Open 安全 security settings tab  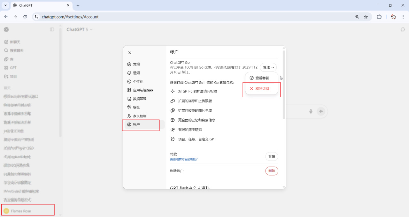click(x=144, y=107)
